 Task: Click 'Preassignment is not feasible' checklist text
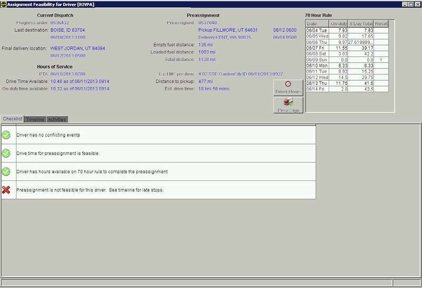pos(90,190)
